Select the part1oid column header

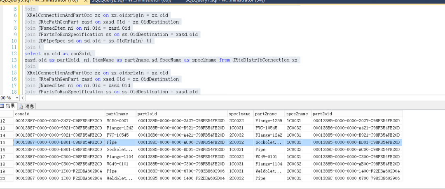182,113
